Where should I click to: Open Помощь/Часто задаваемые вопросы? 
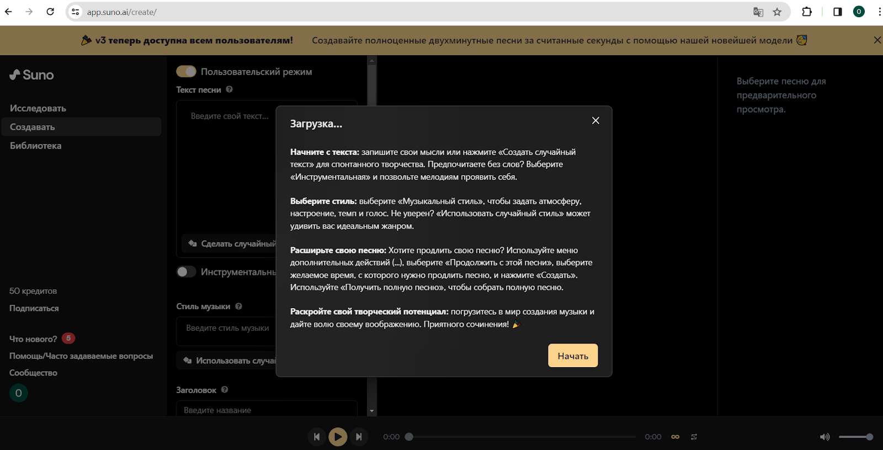(81, 356)
